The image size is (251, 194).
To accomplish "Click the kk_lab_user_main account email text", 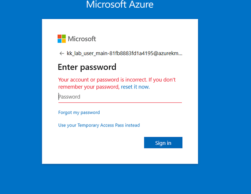I will click(x=124, y=54).
